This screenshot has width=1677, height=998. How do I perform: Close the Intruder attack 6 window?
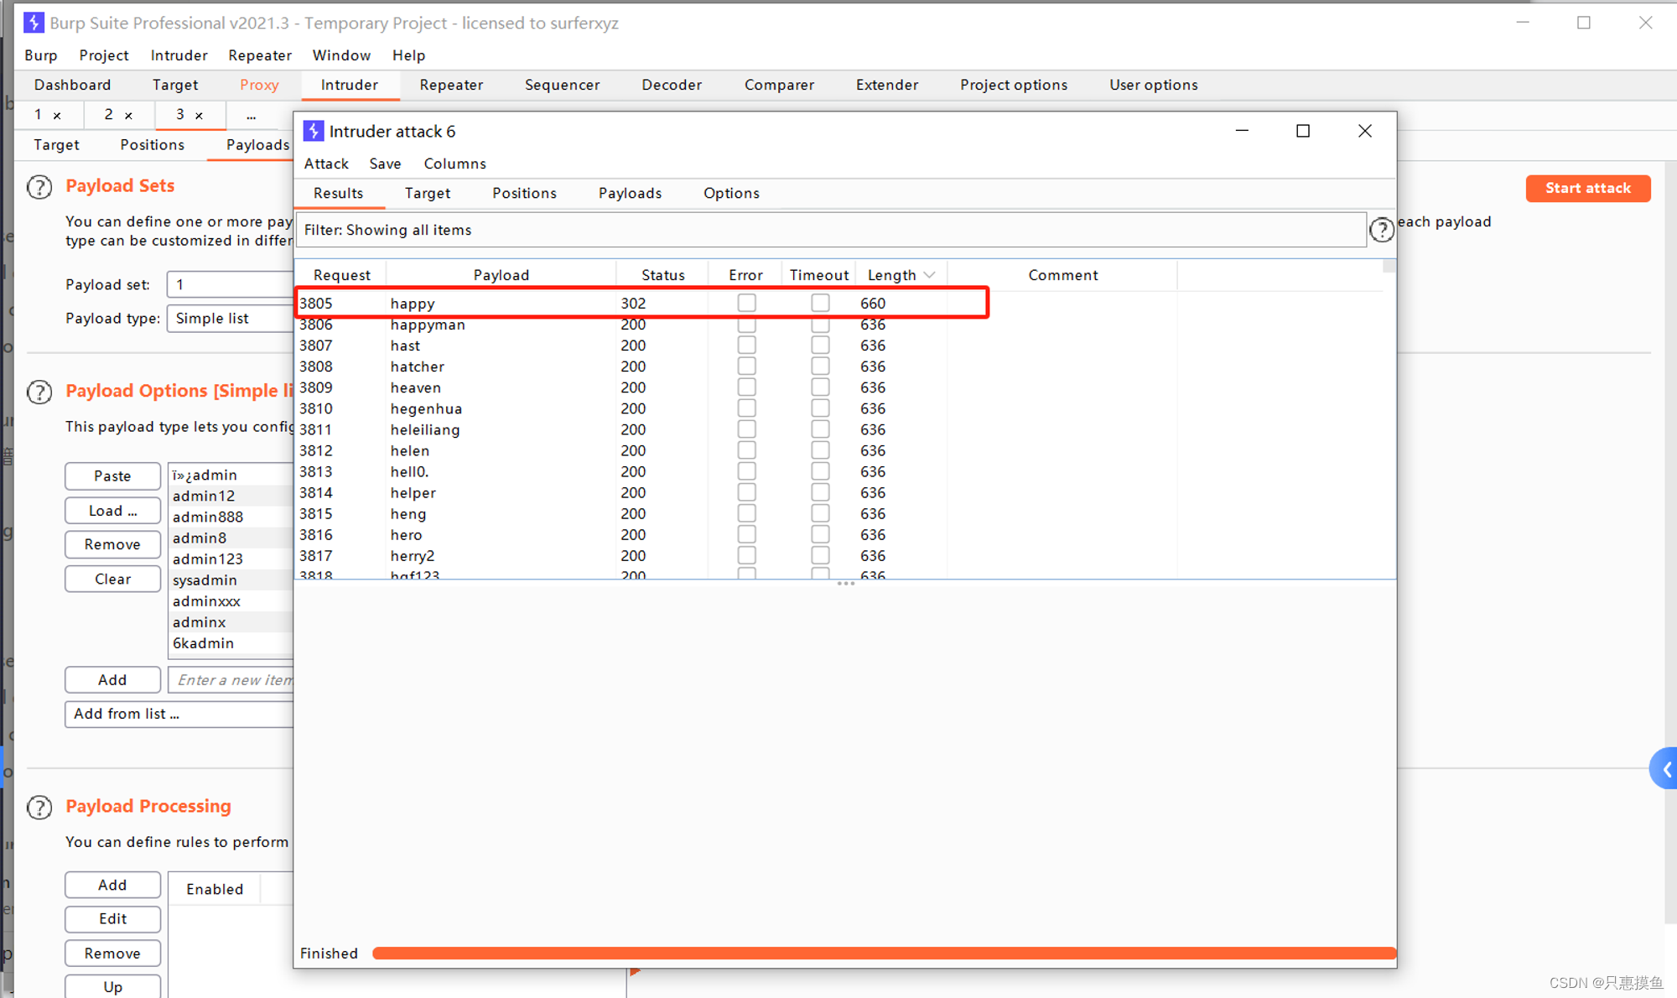[x=1365, y=131]
